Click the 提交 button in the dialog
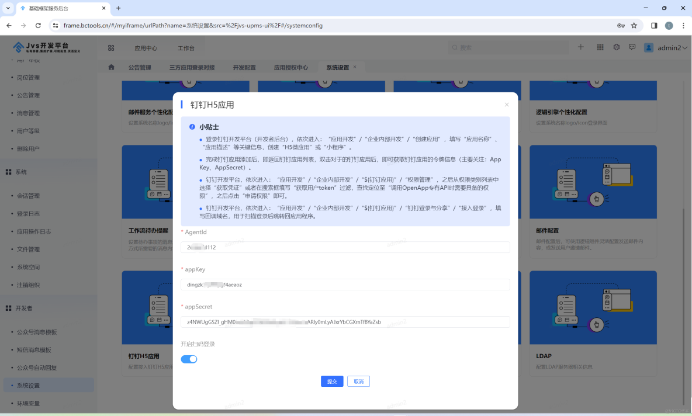The height and width of the screenshot is (416, 692). coord(332,381)
